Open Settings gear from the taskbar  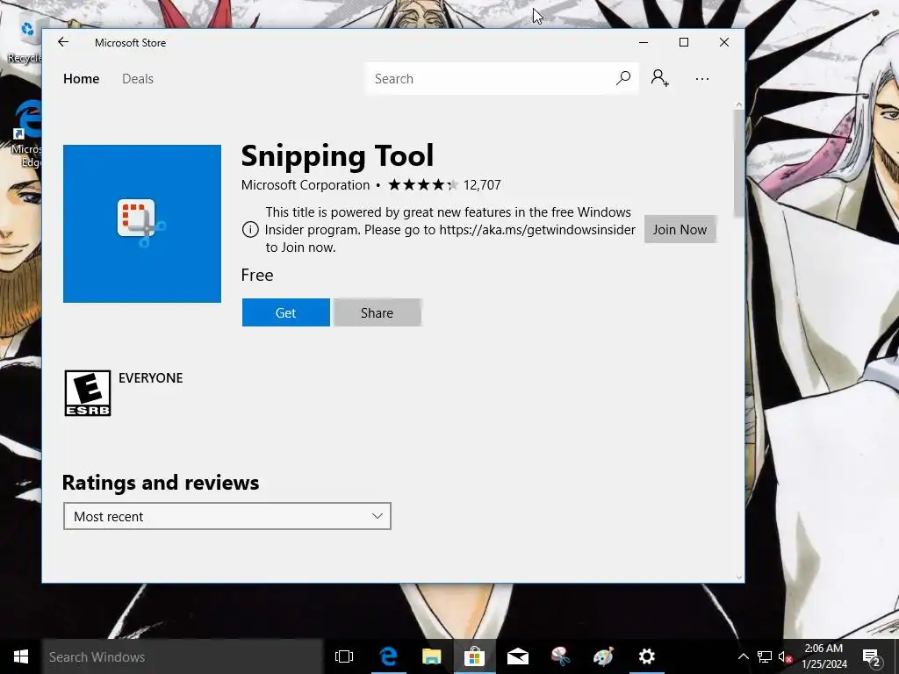pyautogui.click(x=647, y=656)
